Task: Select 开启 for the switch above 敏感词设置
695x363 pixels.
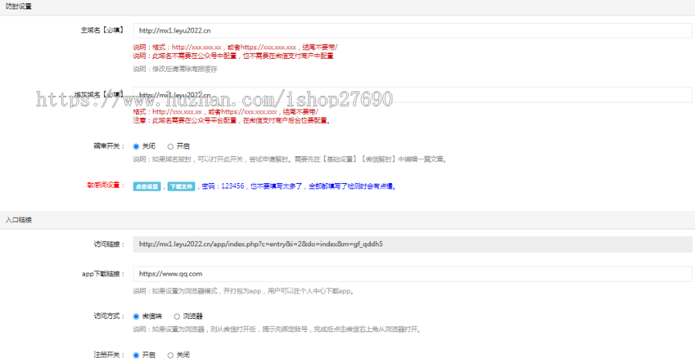Action: coord(170,146)
